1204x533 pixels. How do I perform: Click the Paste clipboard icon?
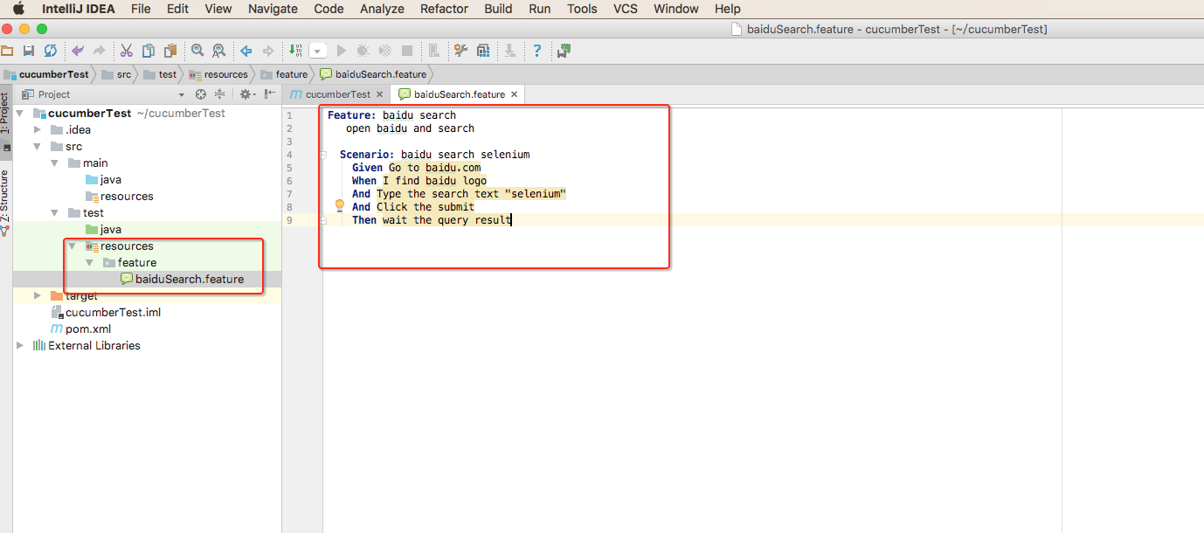tap(170, 51)
